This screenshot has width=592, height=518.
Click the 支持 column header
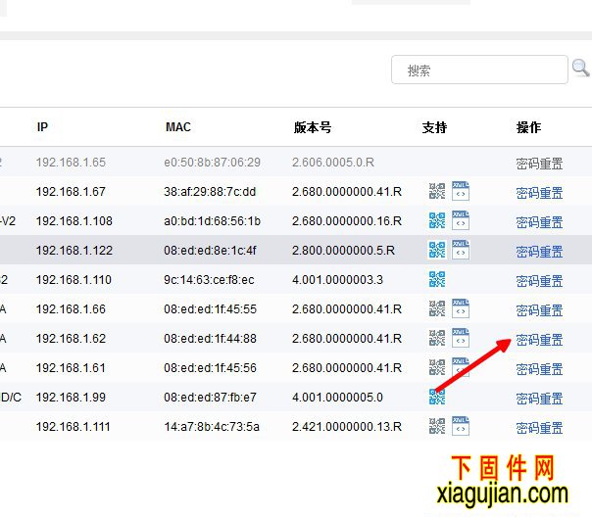[434, 128]
